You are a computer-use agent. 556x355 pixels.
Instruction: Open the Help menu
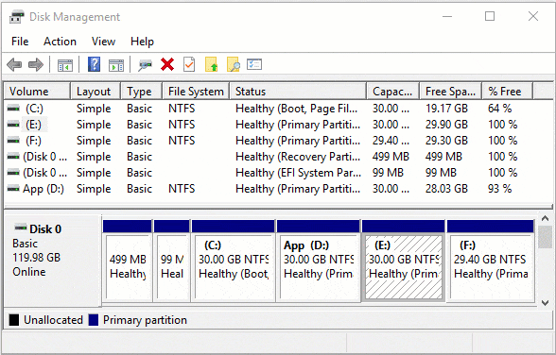pos(142,42)
